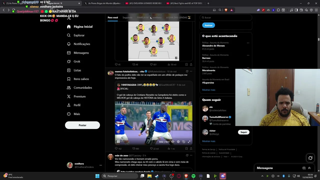320x180 pixels.
Task: Open the Brave hamburger menu
Action: point(316,10)
